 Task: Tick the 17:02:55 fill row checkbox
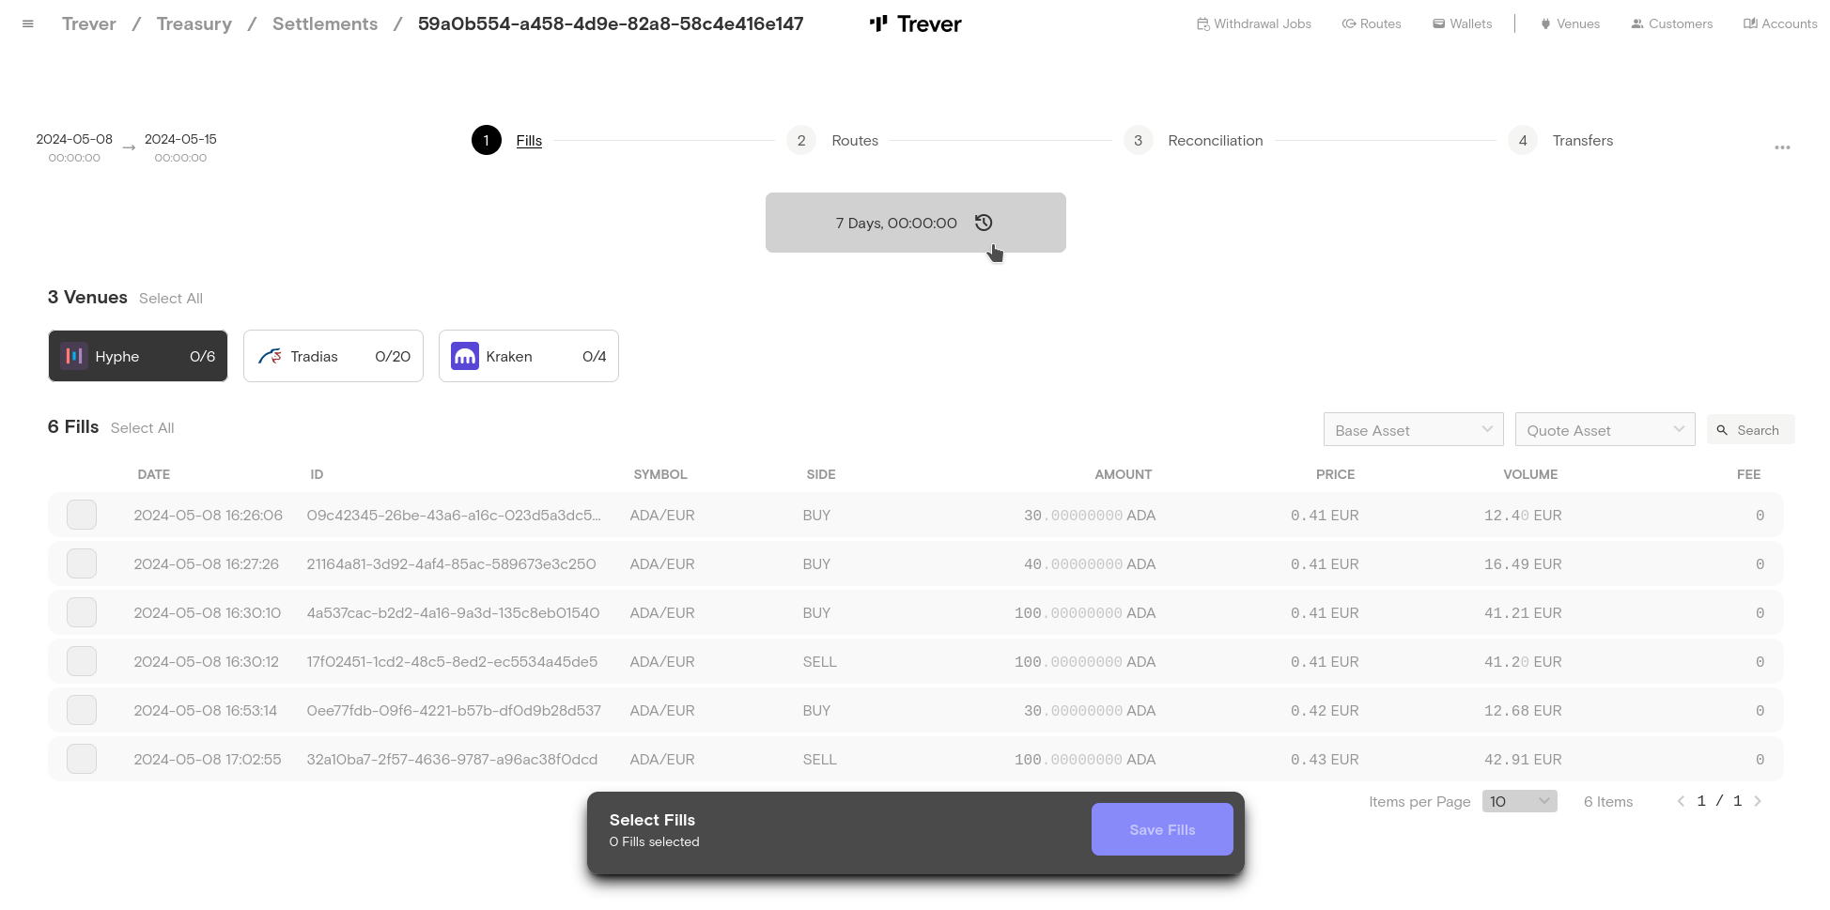[82, 759]
